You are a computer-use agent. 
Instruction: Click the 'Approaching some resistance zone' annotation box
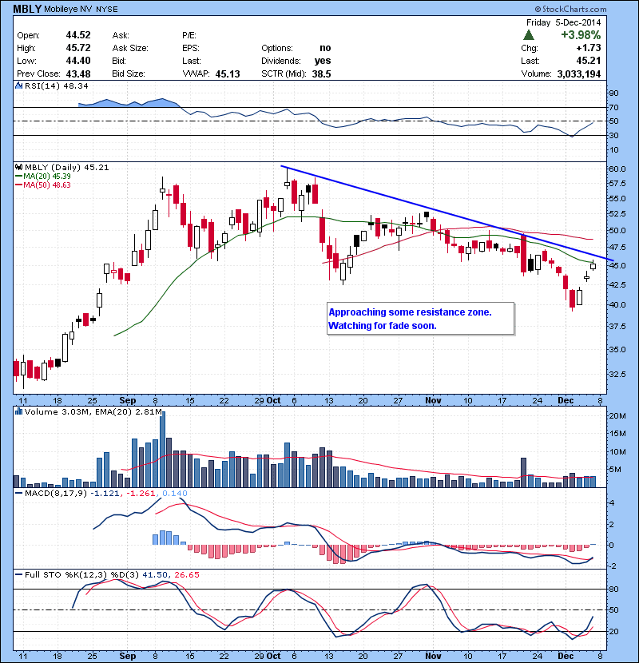421,319
